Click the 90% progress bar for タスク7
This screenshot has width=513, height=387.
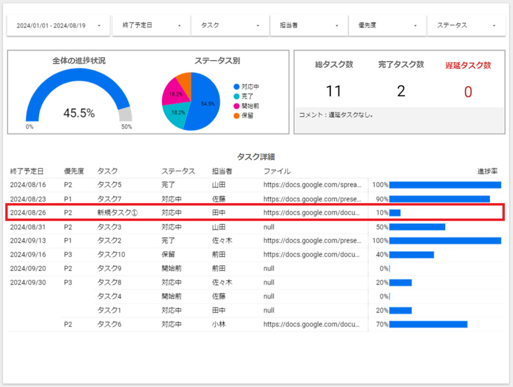tap(439, 199)
